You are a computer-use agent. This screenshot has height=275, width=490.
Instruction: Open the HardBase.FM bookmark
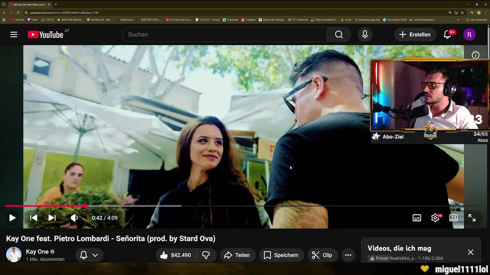(99, 20)
